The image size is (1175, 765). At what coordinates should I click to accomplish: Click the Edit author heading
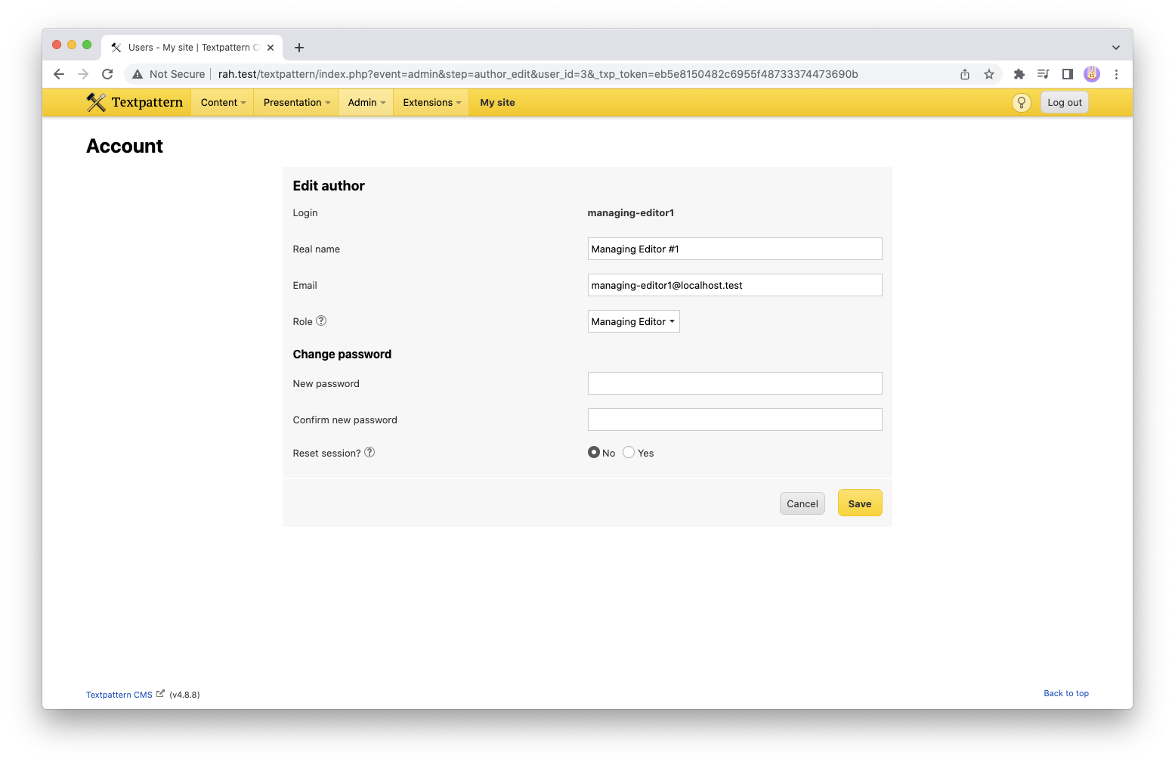click(329, 186)
